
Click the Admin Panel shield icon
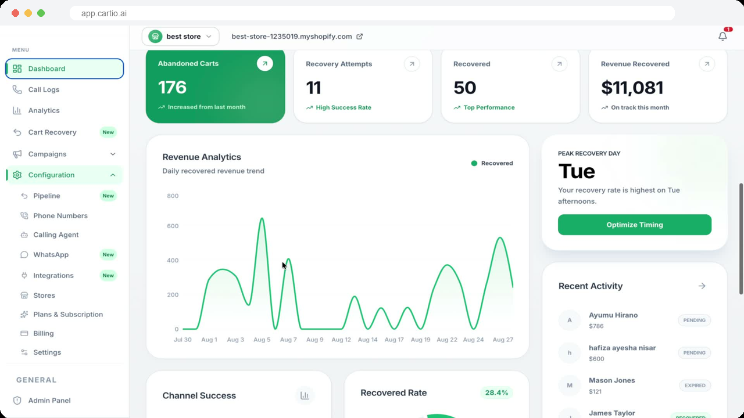pos(17,401)
